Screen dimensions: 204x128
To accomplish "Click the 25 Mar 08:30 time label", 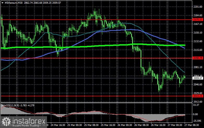I will pos(91,125).
